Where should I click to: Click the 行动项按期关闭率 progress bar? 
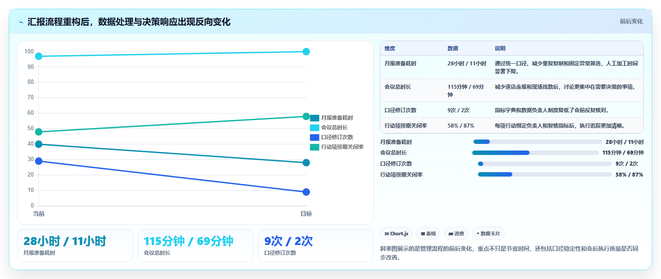point(545,174)
